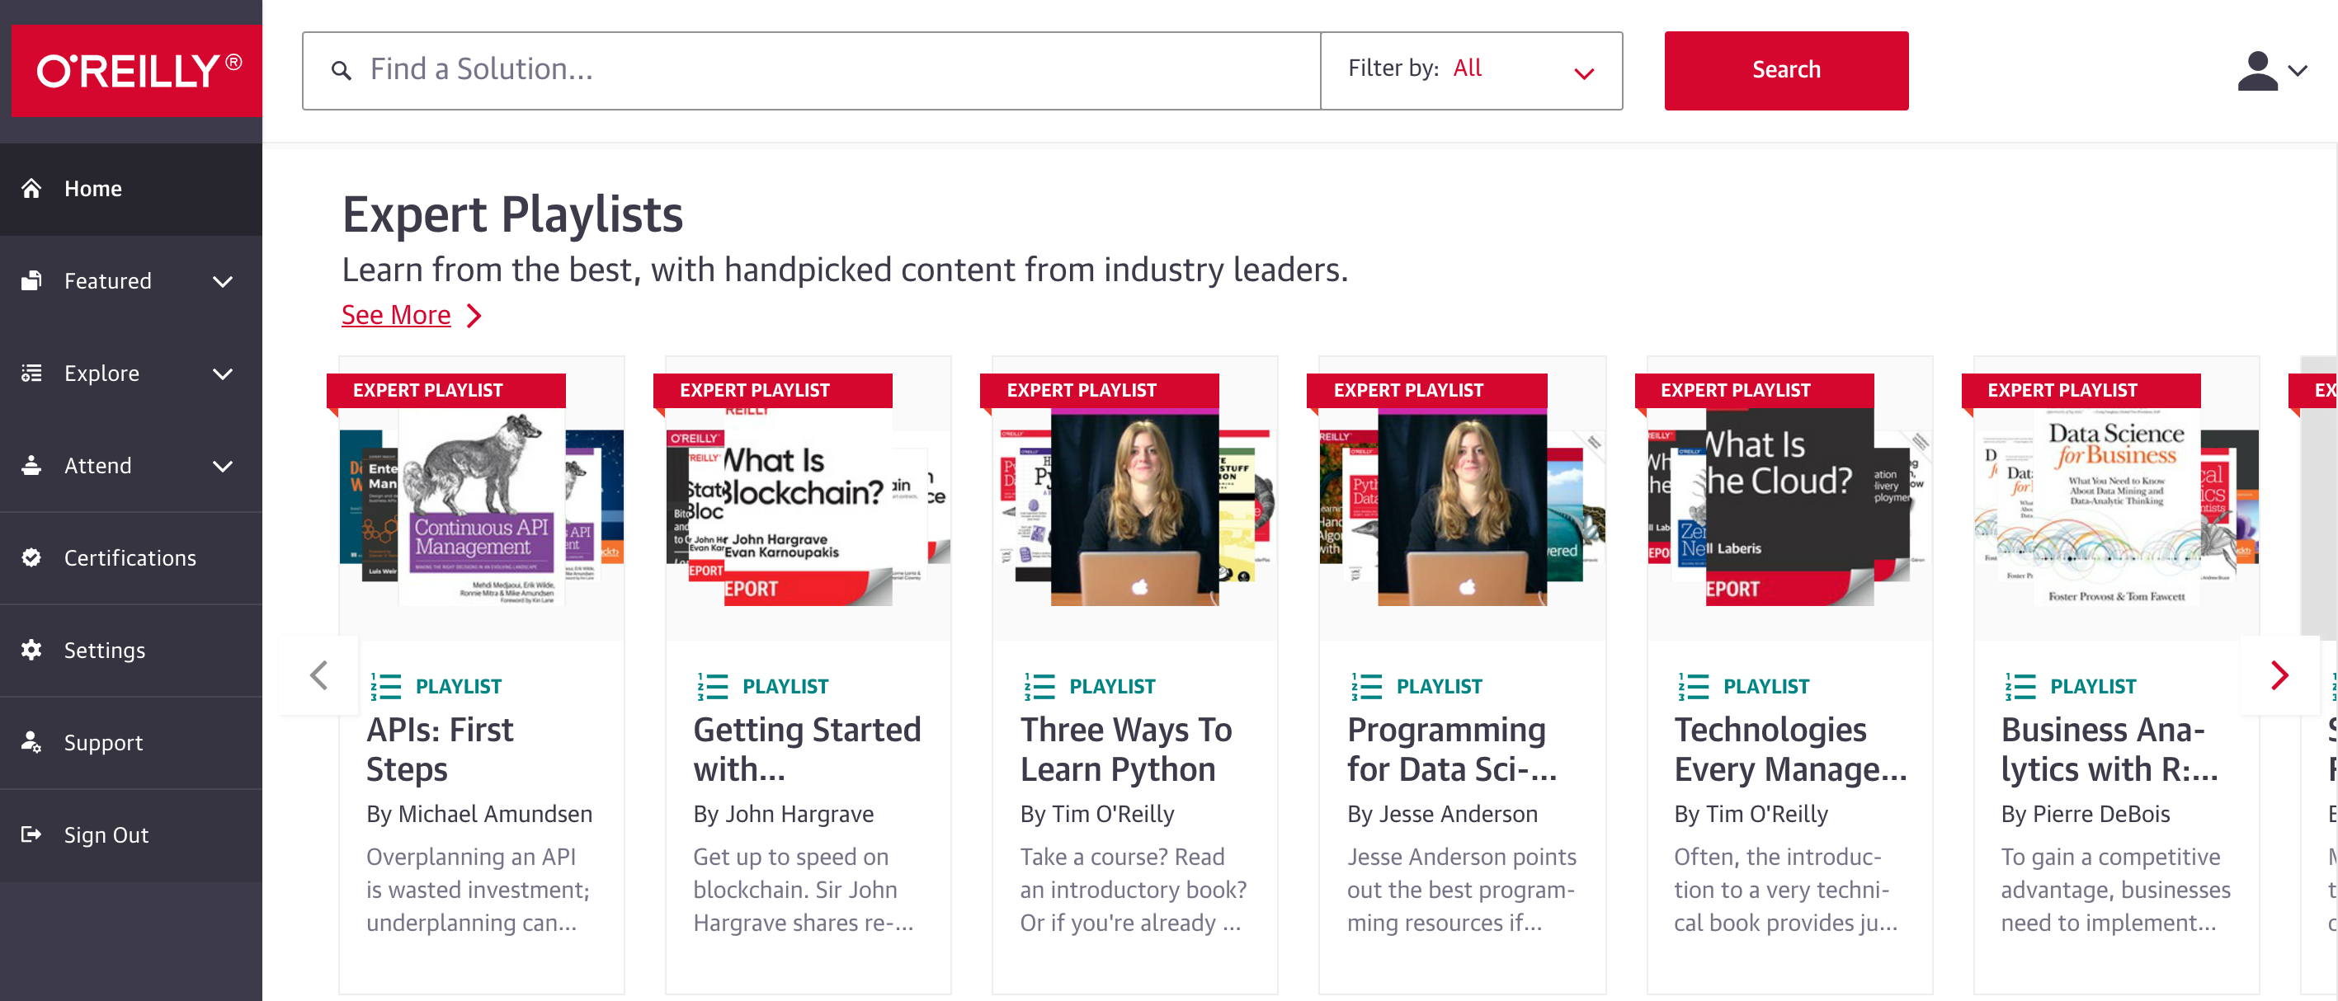The height and width of the screenshot is (1001, 2338).
Task: Click the red Search button
Action: [x=1786, y=71]
